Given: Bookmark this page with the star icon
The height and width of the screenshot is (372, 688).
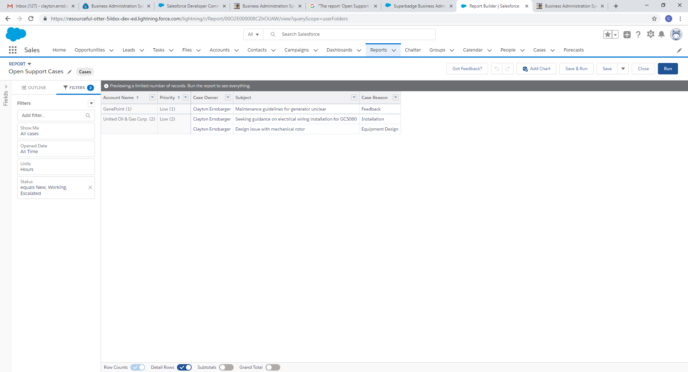Looking at the screenshot, I should 654,19.
